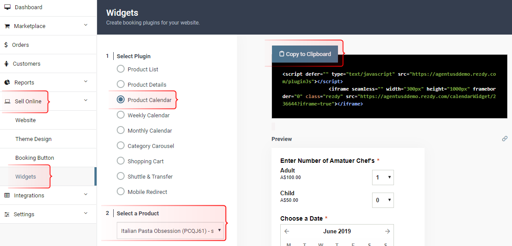Go to next month arrow in calendar
Viewport: 512px width, 246px height.
pyautogui.click(x=387, y=231)
